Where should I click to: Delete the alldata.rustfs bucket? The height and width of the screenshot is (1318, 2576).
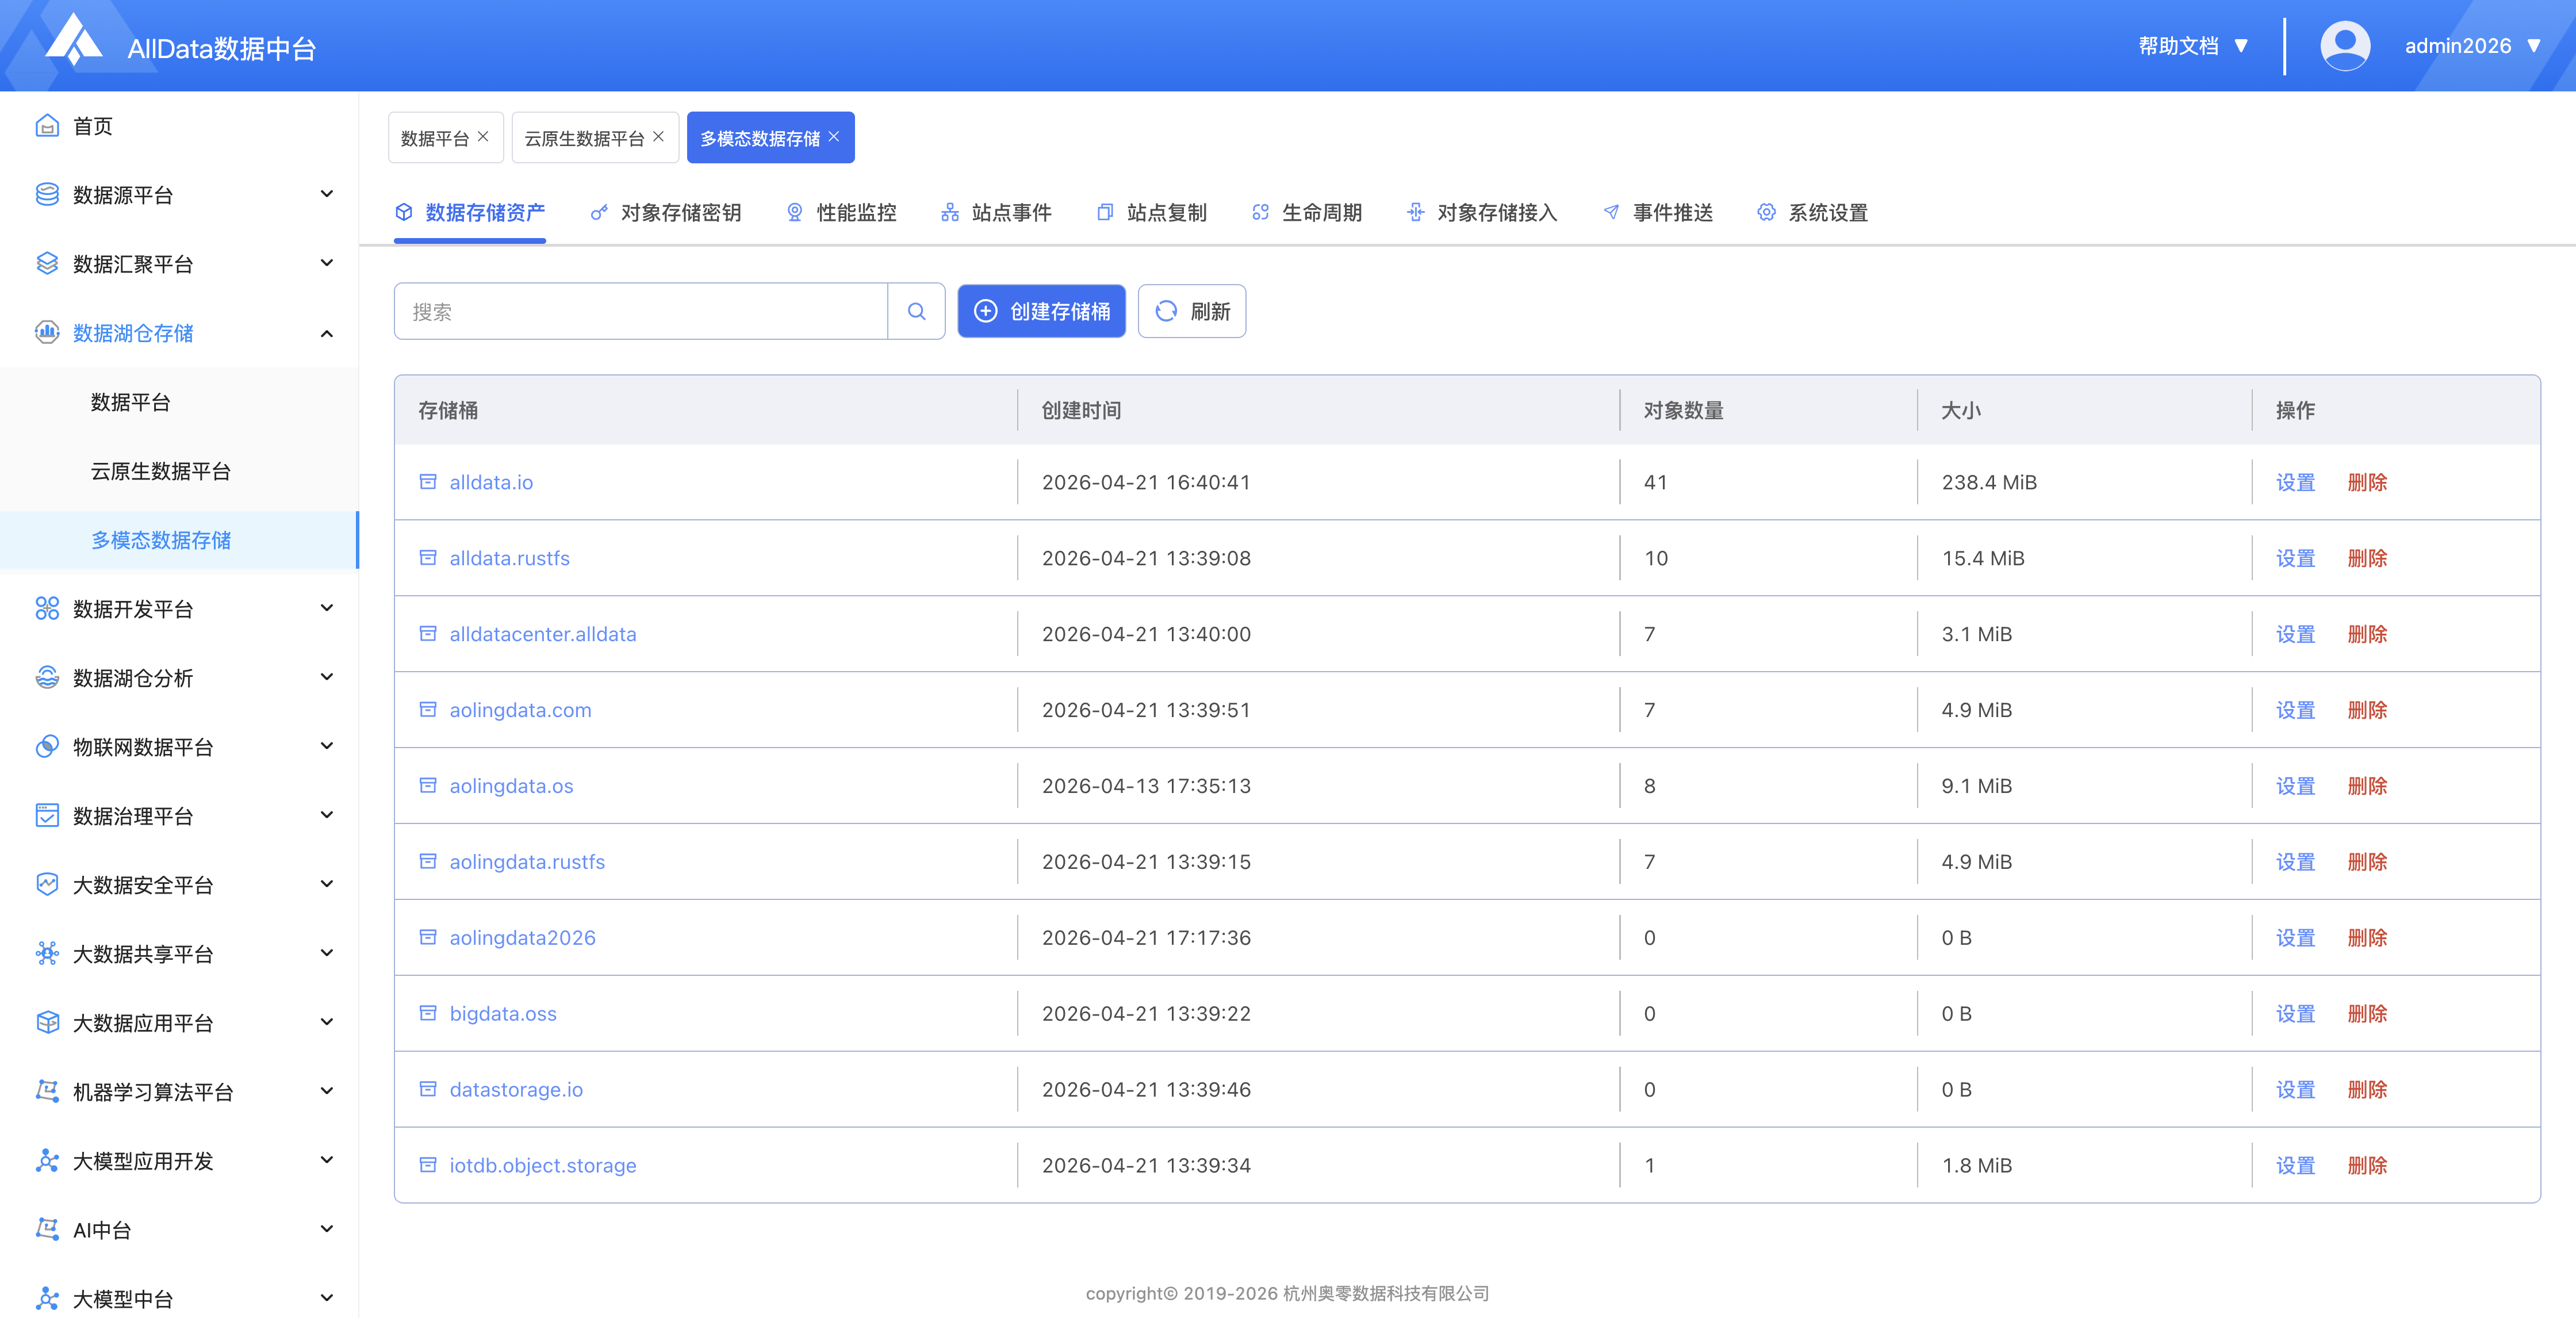[x=2366, y=558]
